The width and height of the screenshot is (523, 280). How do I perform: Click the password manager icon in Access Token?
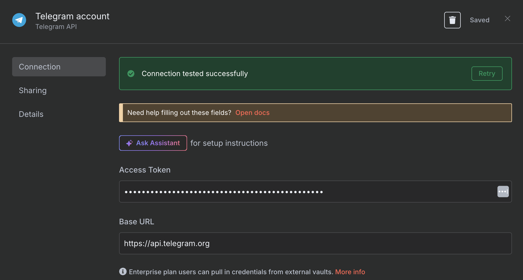pyautogui.click(x=503, y=192)
